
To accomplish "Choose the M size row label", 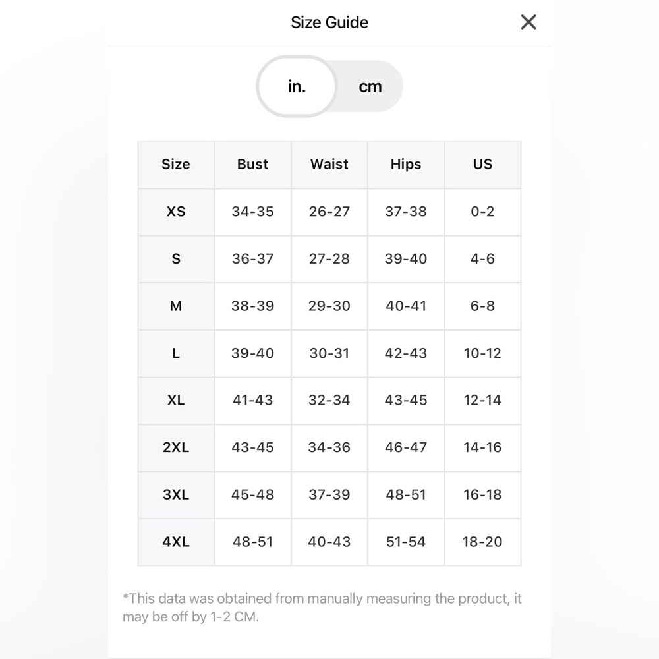I will tap(176, 306).
